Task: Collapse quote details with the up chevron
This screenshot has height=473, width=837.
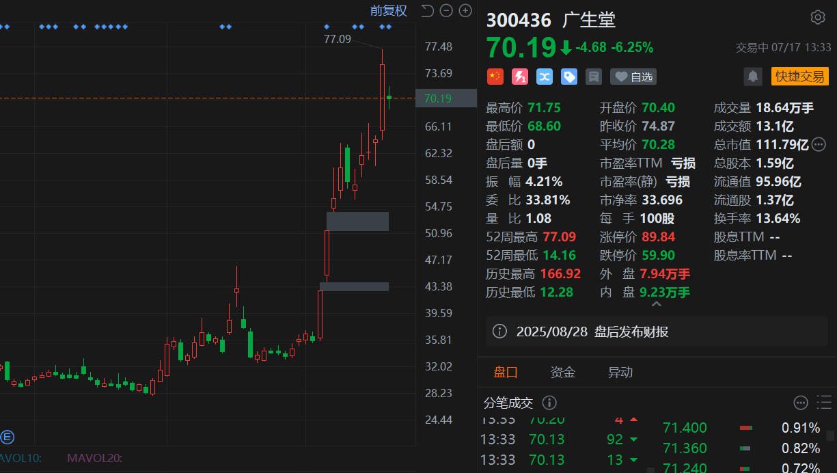Action: (x=656, y=304)
